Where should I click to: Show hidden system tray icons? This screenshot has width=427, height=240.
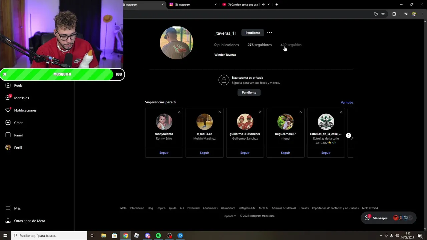click(381, 236)
